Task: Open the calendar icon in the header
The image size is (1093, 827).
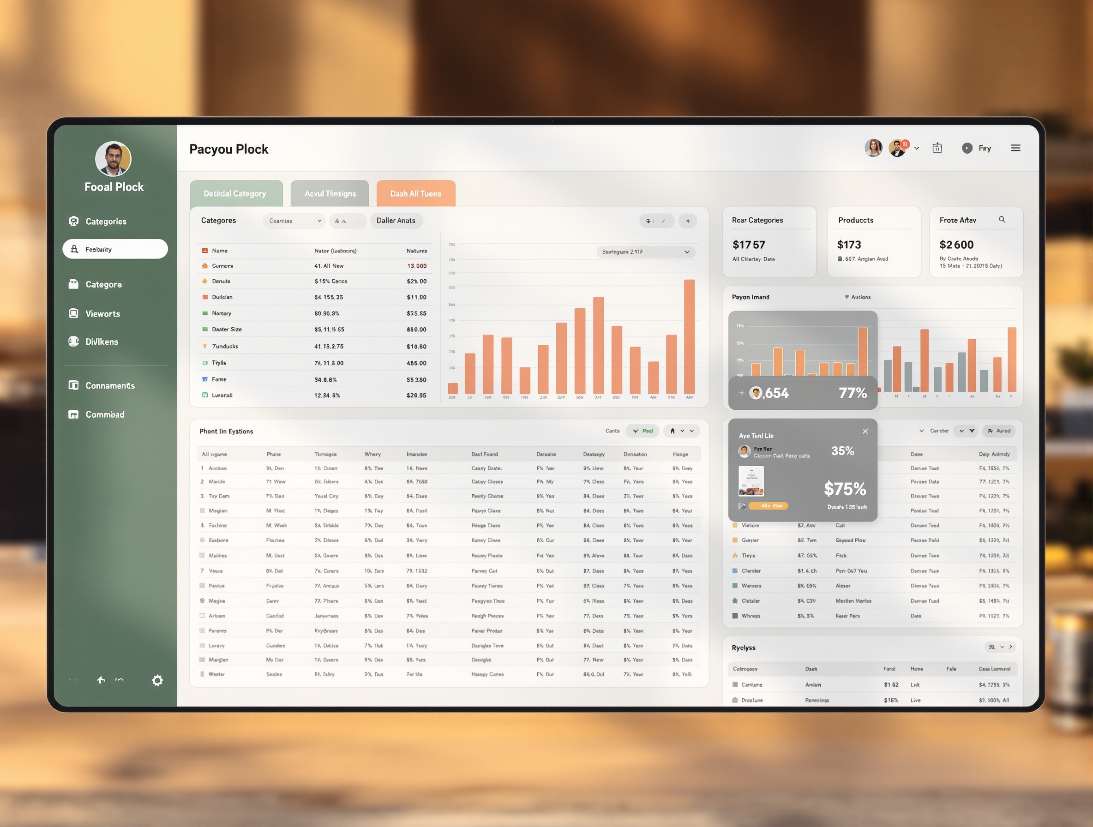Action: 937,148
